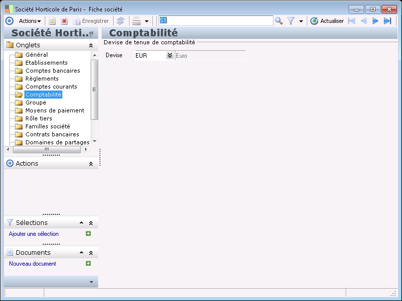This screenshot has width=402, height=301.
Task: Click the printer icon
Action: tap(136, 21)
